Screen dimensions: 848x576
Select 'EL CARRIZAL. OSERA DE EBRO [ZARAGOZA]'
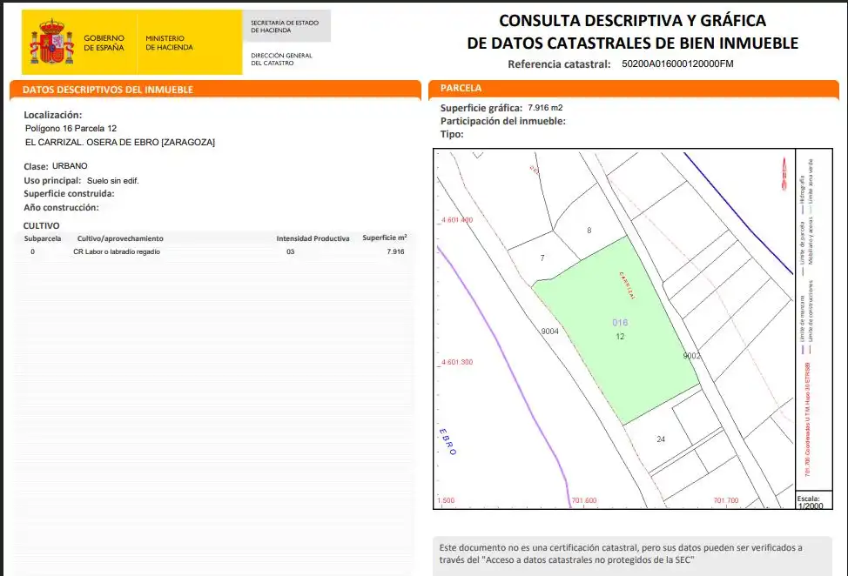pyautogui.click(x=120, y=142)
